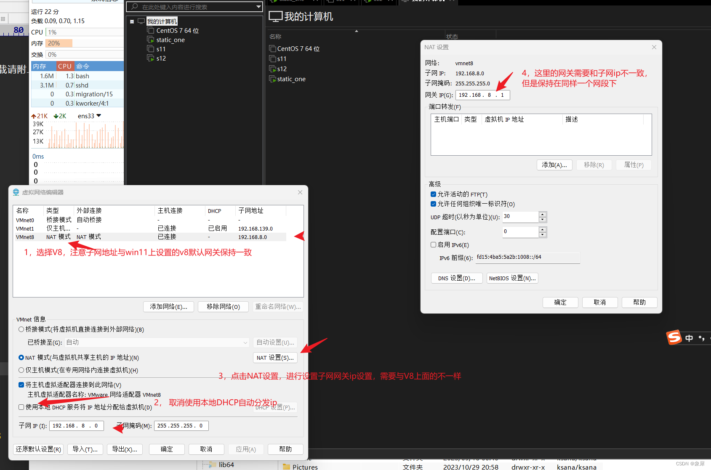711x470 pixels.
Task: Click the lib64 folder icon at the bottom
Action: [x=213, y=465]
